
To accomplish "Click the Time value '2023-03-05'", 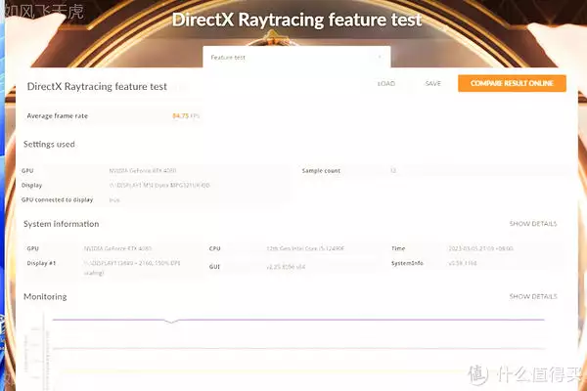I will 480,248.
